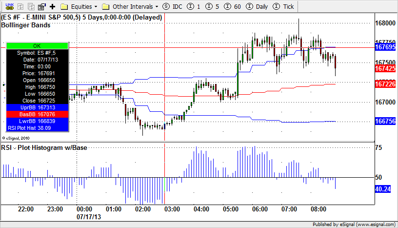Screen dimensions: 398x228
Task: Click the 00:00 time axis label
Action: click(x=84, y=209)
